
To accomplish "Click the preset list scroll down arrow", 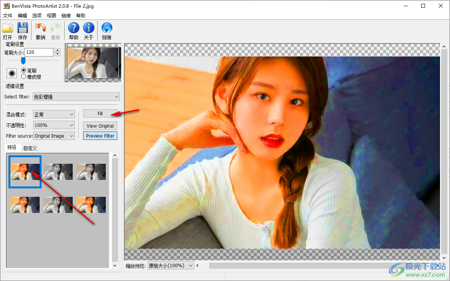I will pos(115,266).
